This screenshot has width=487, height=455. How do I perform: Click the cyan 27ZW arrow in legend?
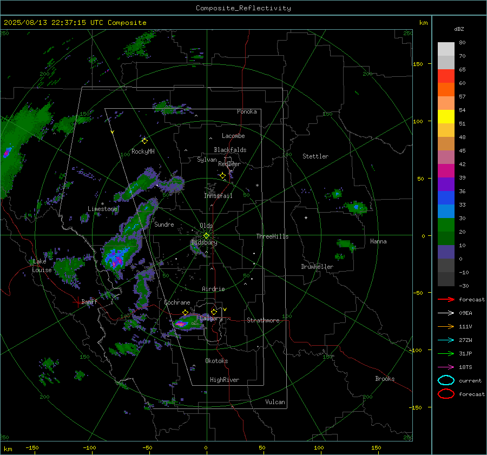[446, 340]
